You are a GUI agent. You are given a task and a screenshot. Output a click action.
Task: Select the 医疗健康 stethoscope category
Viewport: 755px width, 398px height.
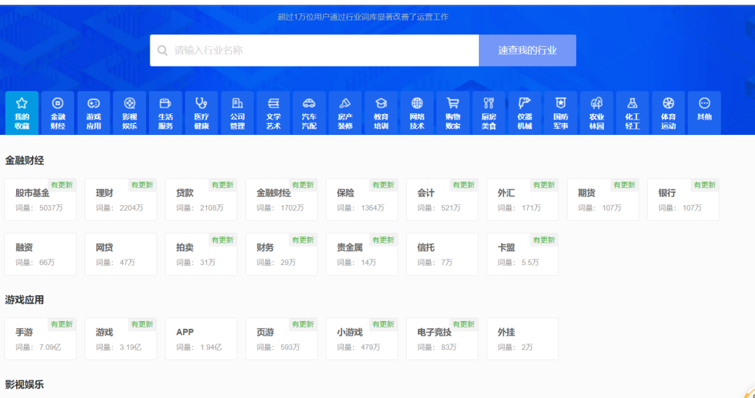[x=201, y=113]
